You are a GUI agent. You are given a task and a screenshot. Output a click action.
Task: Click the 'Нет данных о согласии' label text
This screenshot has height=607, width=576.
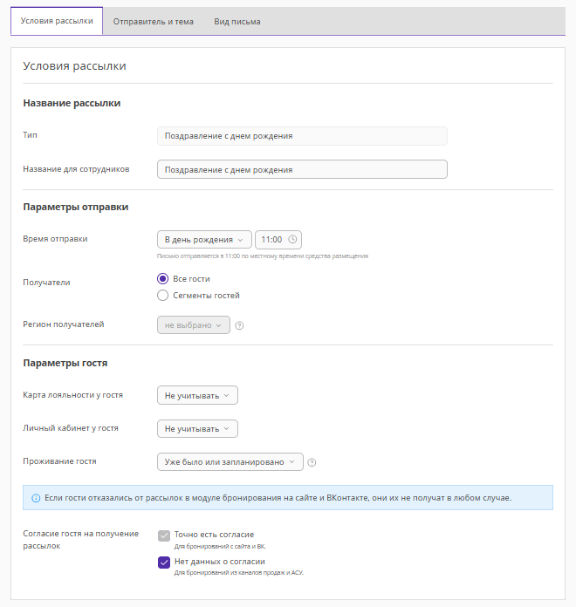[x=219, y=562]
